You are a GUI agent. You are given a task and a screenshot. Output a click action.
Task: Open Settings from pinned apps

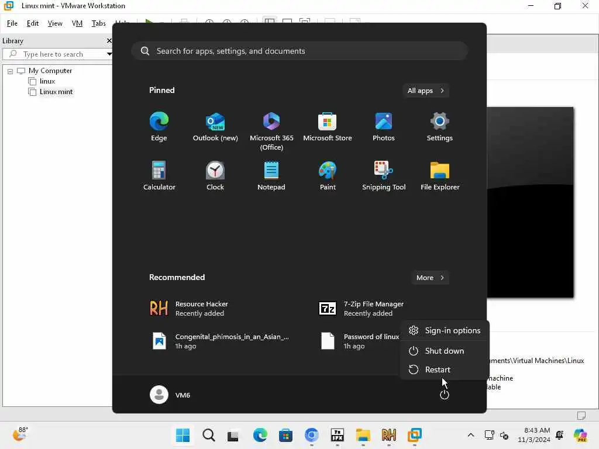440,127
